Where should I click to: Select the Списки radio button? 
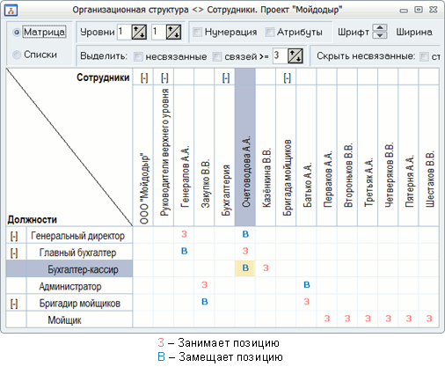(x=17, y=55)
